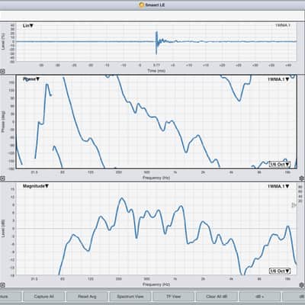Switch to Spectrum View

coord(130,297)
